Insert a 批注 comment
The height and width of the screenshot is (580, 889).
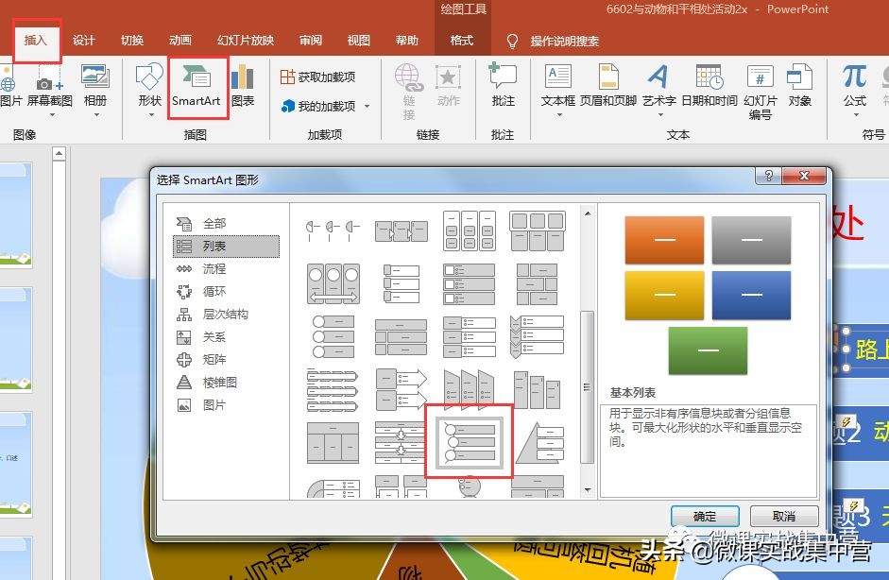[503, 85]
